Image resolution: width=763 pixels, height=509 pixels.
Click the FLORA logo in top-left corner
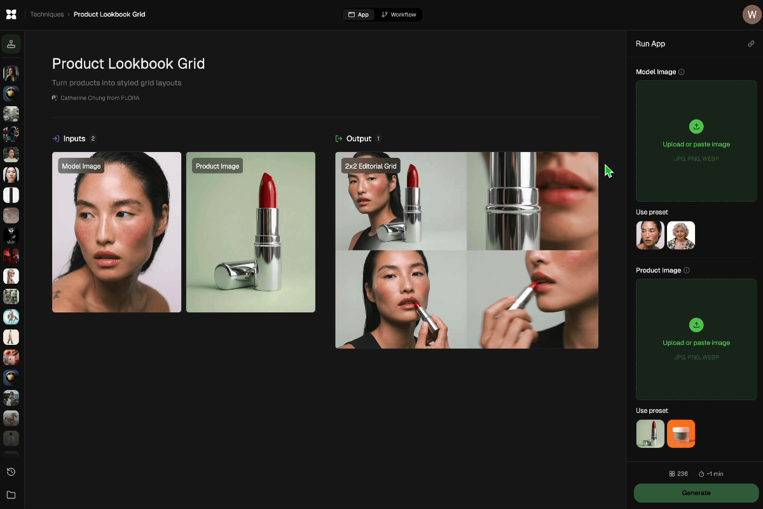click(x=11, y=14)
